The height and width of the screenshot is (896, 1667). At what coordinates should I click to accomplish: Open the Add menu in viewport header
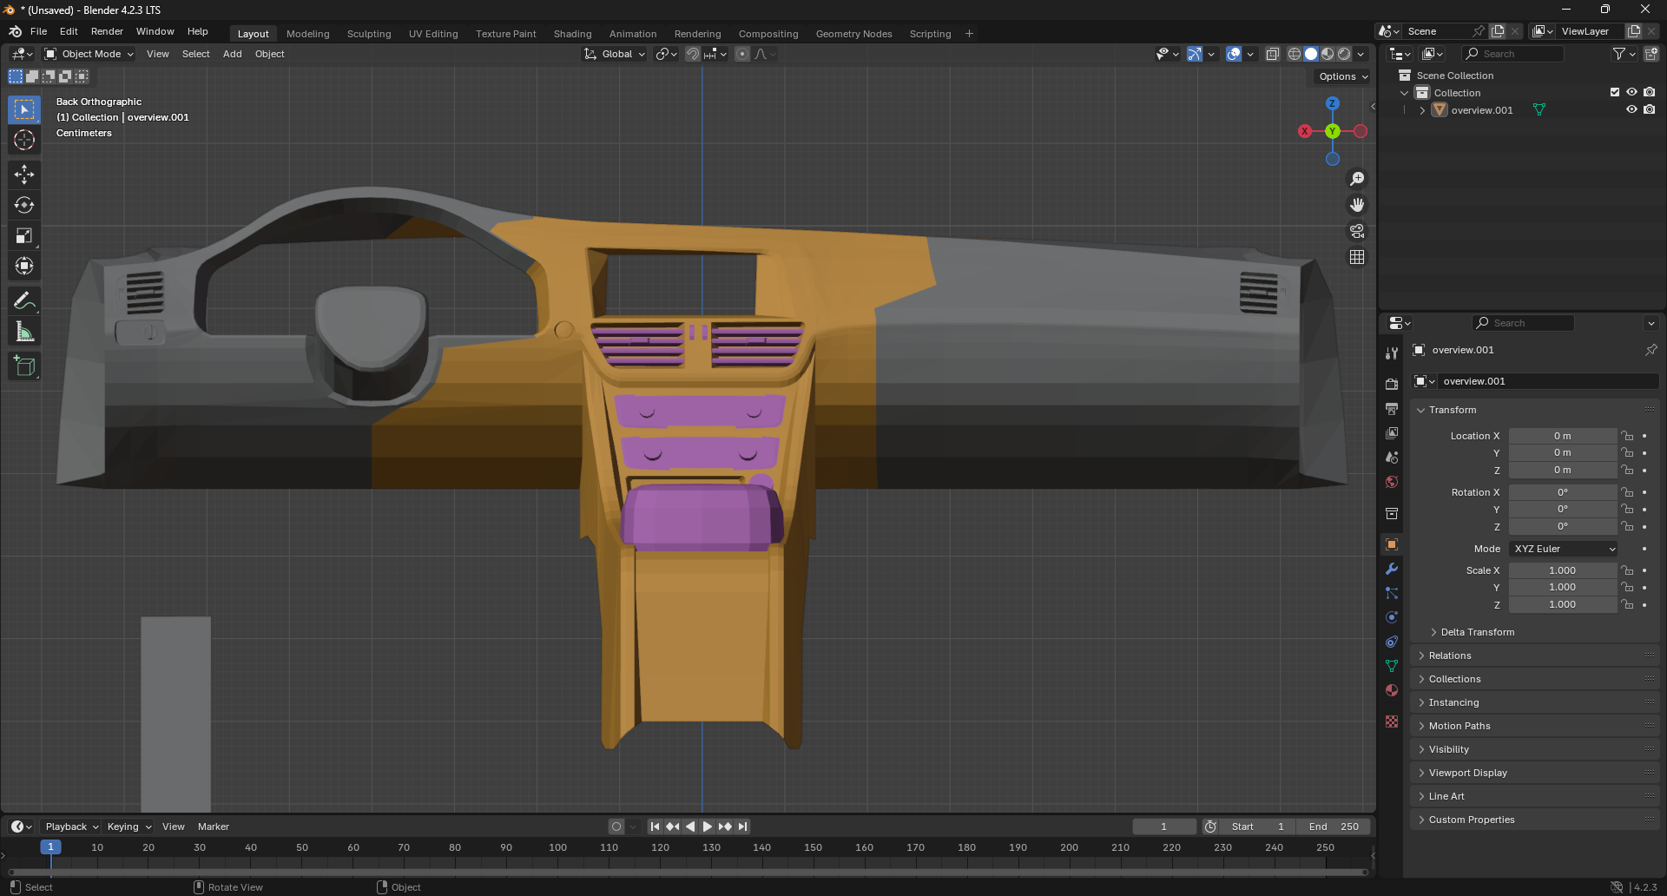(x=232, y=54)
